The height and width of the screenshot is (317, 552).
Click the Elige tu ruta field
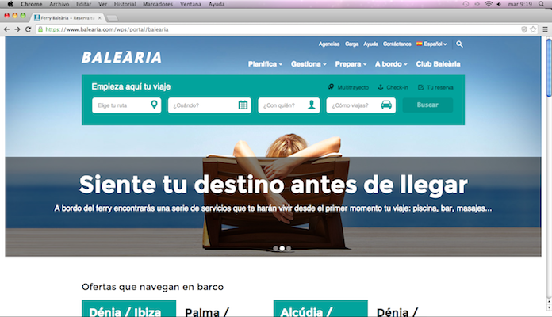(x=126, y=105)
